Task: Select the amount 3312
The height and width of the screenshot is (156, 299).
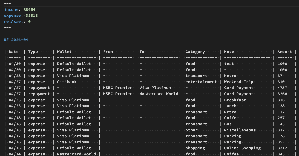Action: tap(282, 148)
